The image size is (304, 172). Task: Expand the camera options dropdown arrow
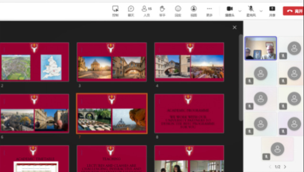coord(240,11)
